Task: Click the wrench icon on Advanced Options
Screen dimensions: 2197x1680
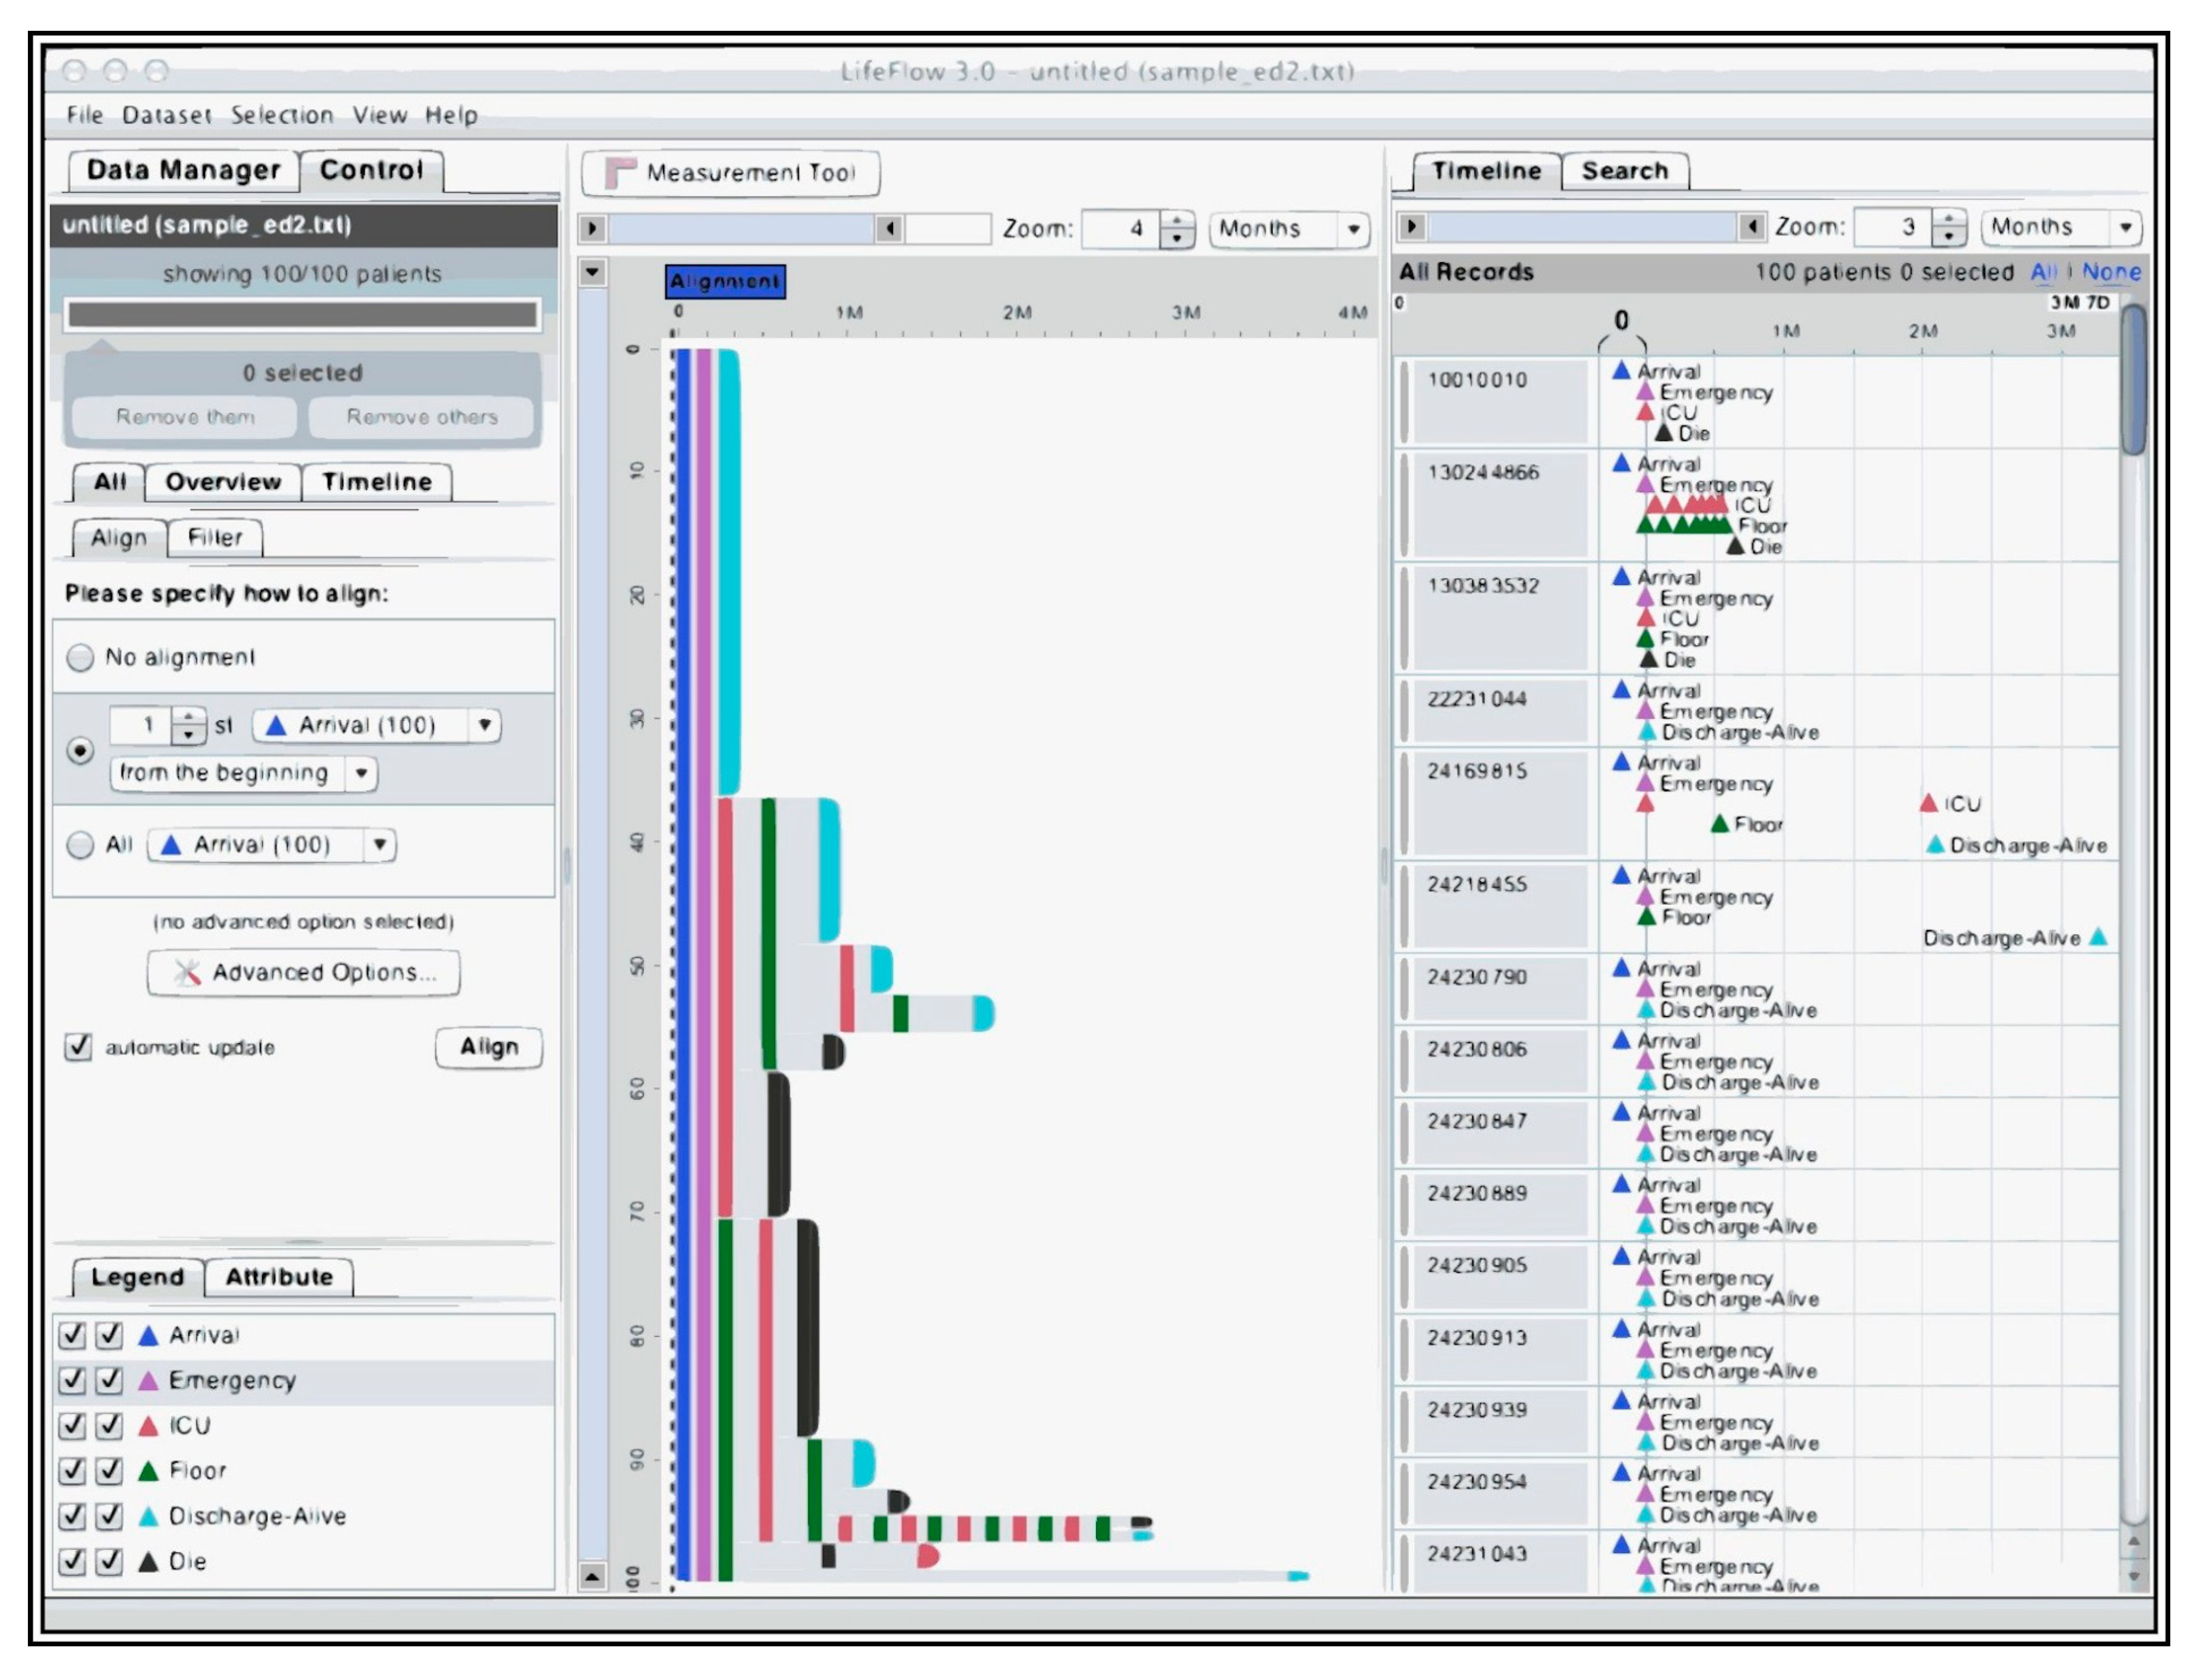Action: point(187,973)
